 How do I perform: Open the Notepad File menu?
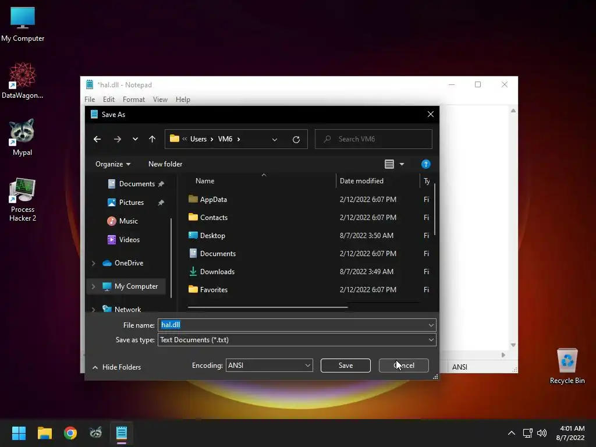click(x=90, y=100)
